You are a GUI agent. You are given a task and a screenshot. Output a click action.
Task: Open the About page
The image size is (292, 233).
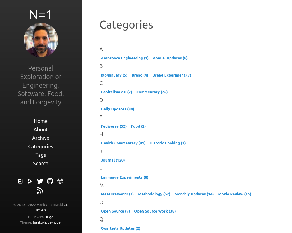tap(41, 129)
